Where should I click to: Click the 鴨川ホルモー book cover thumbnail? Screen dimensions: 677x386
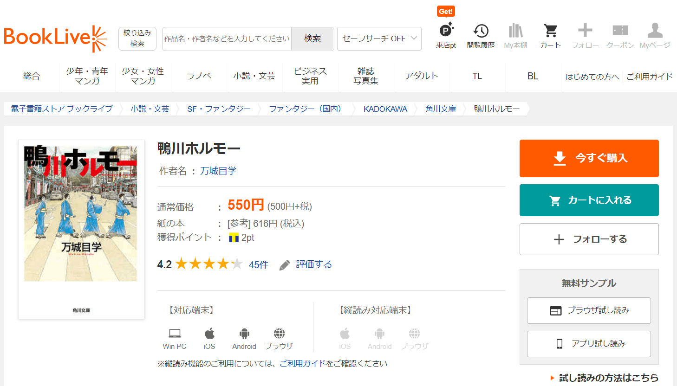coord(81,229)
